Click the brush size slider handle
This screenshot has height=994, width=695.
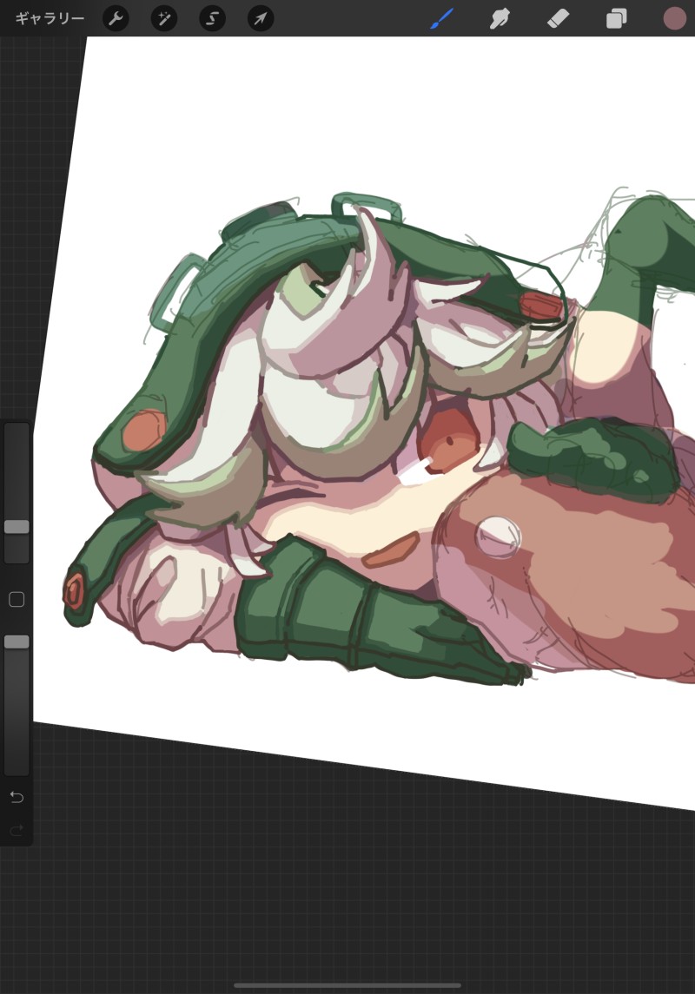tap(17, 526)
